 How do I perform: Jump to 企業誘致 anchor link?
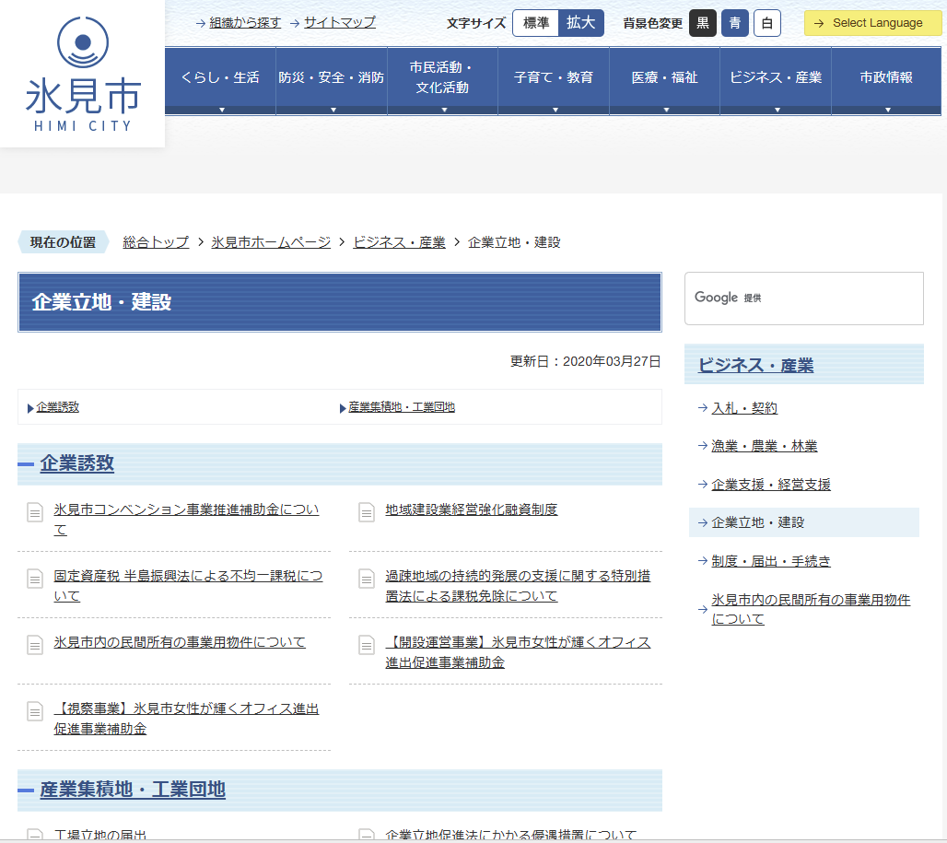coord(57,407)
